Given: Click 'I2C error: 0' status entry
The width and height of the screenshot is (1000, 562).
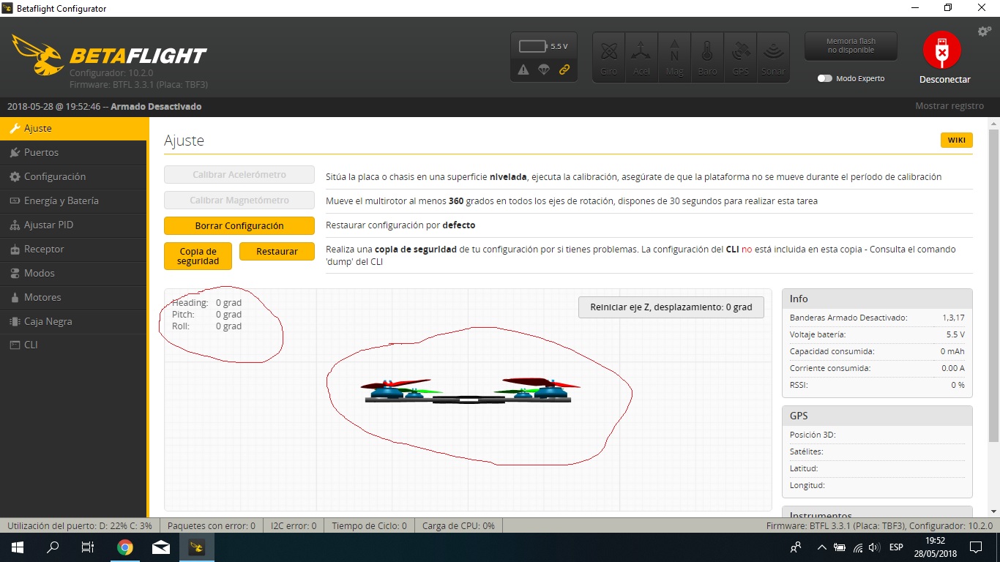Looking at the screenshot, I should pyautogui.click(x=294, y=525).
